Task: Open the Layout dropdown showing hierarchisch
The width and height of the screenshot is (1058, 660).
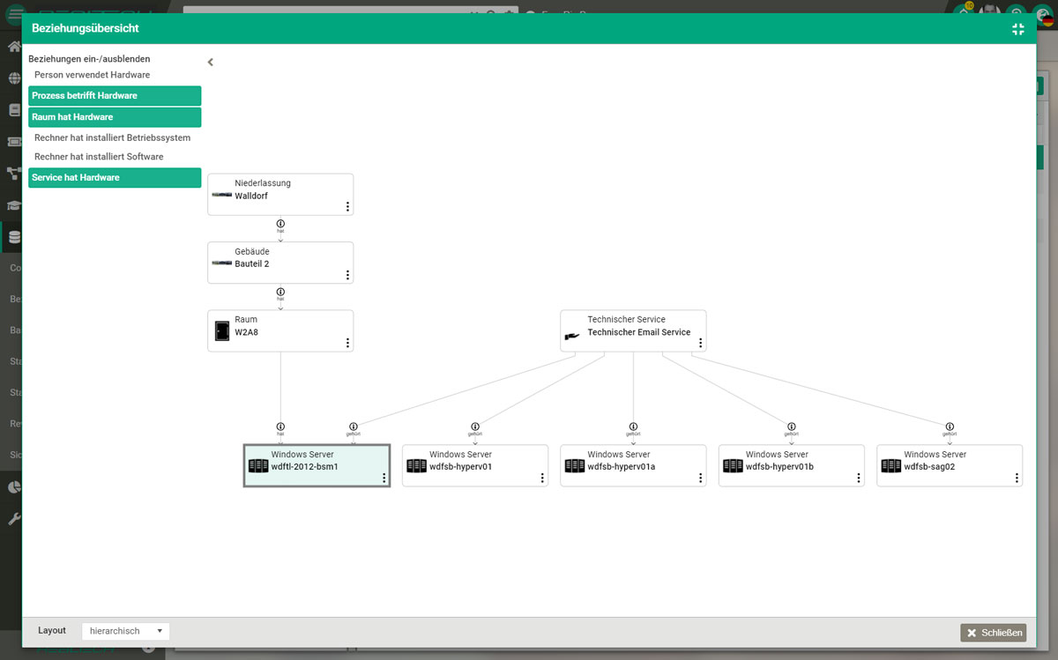Action: pyautogui.click(x=124, y=630)
